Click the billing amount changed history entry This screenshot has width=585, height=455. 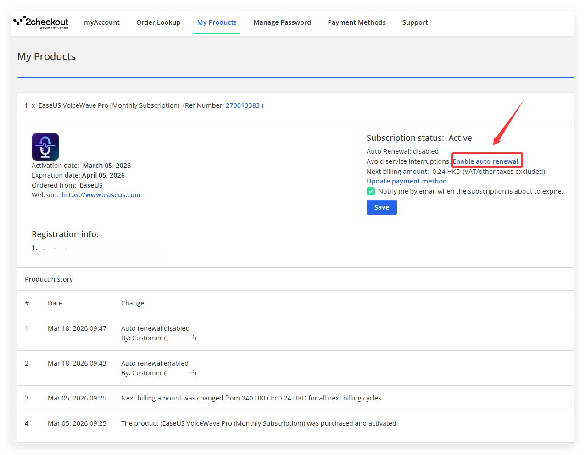(x=251, y=398)
